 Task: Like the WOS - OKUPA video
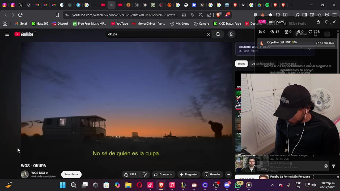pos(130,174)
